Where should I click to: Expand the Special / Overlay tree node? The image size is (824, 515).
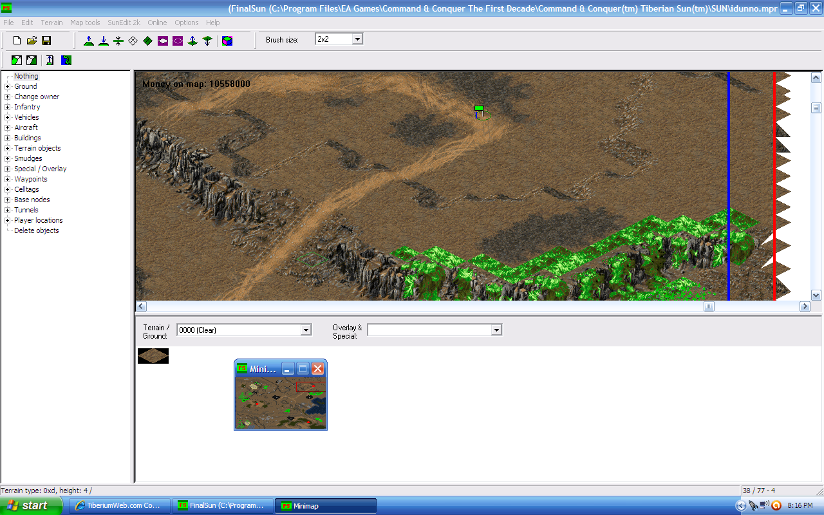point(8,169)
